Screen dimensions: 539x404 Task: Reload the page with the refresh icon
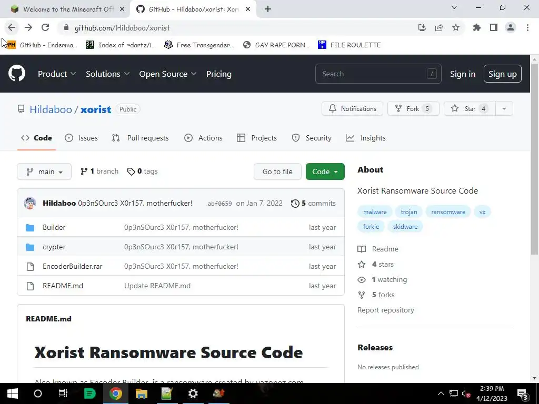[x=45, y=28]
